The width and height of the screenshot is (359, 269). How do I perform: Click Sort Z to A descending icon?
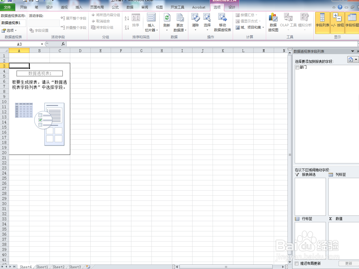point(127,27)
